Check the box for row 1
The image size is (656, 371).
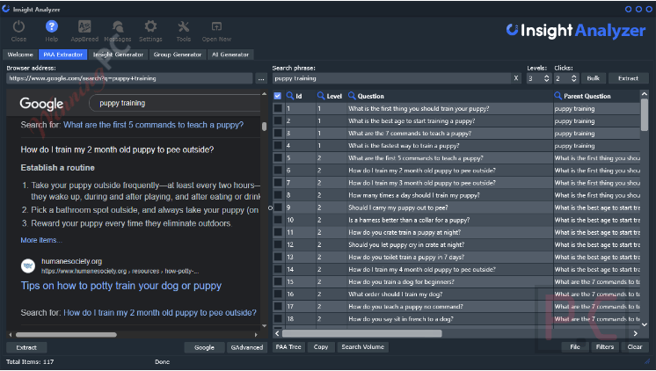(278, 108)
